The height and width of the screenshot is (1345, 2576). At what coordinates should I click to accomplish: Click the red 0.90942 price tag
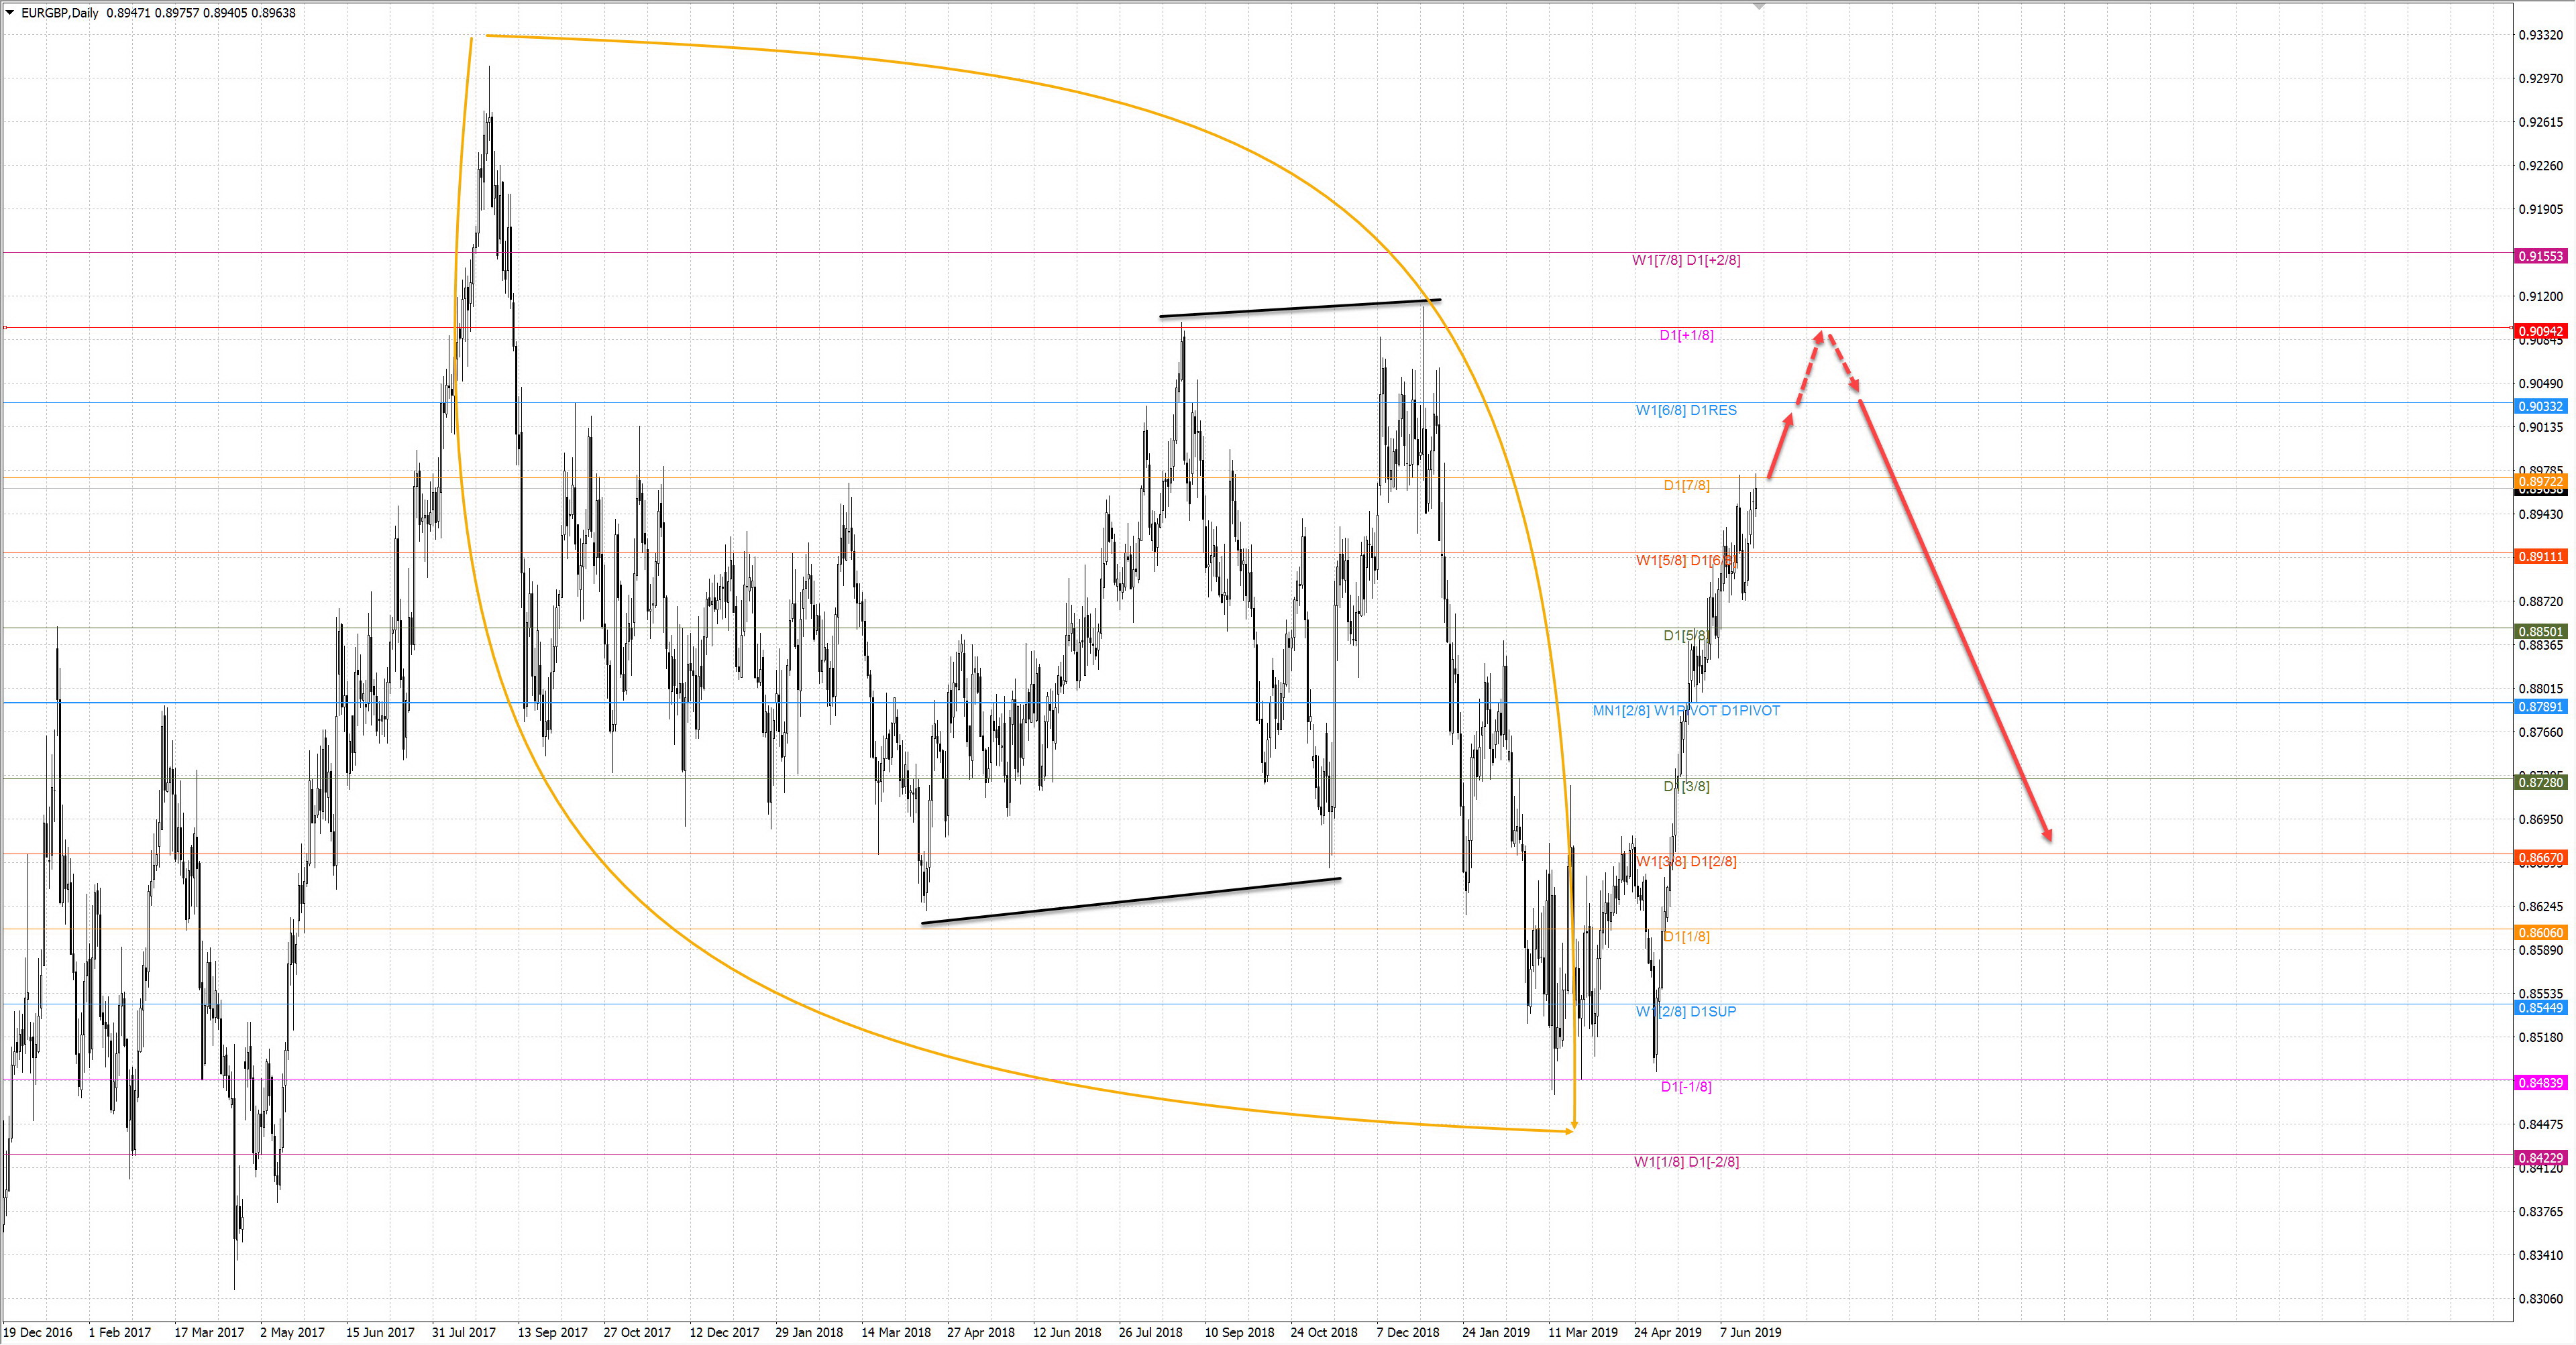2540,332
